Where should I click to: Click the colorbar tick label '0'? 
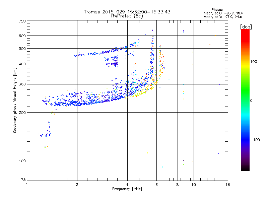[251, 101]
